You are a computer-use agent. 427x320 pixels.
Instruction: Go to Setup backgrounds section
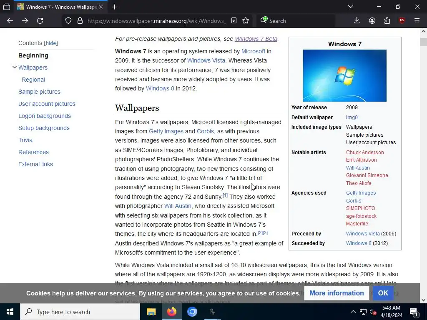tap(44, 128)
